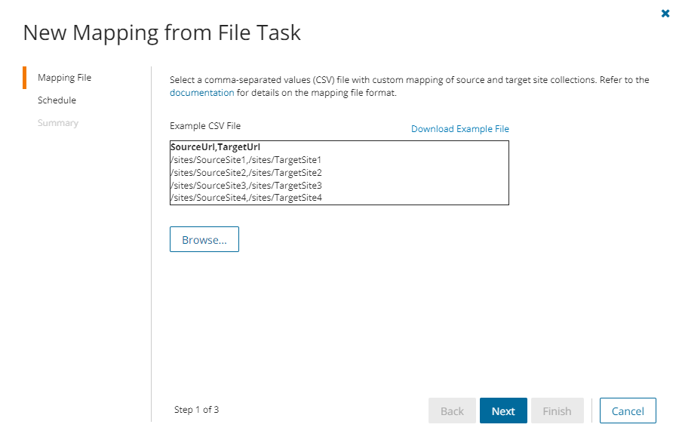Click the Step 1 of 3 indicator
The image size is (679, 446).
[x=196, y=410]
